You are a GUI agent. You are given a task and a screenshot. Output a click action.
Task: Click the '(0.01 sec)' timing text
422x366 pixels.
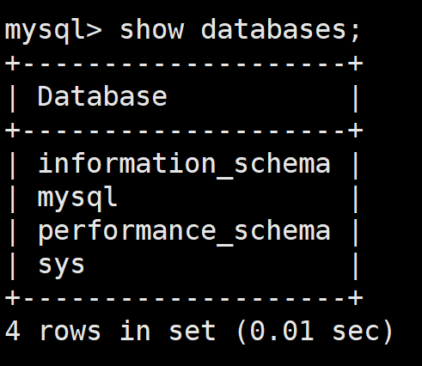pyautogui.click(x=315, y=332)
